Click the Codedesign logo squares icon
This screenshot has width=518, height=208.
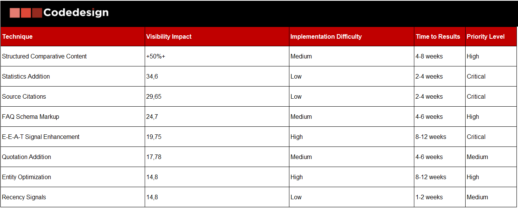tap(25, 13)
